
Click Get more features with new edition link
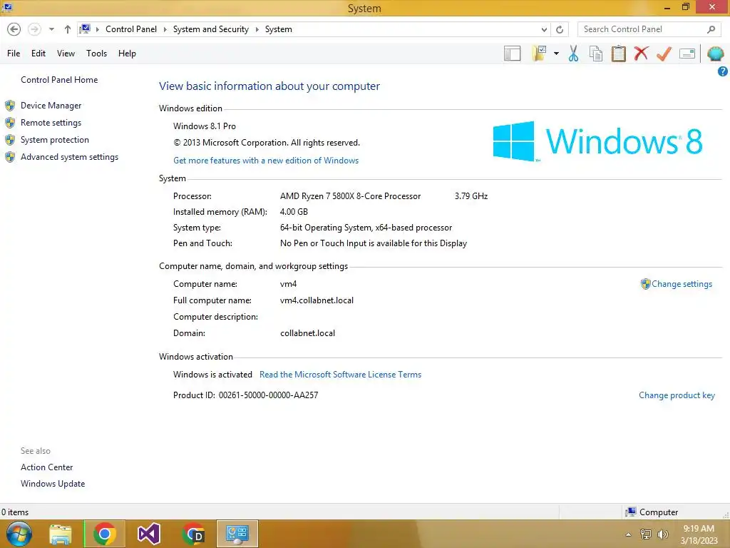click(x=266, y=161)
